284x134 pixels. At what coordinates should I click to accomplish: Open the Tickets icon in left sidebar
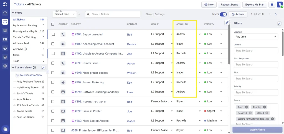point(5,22)
